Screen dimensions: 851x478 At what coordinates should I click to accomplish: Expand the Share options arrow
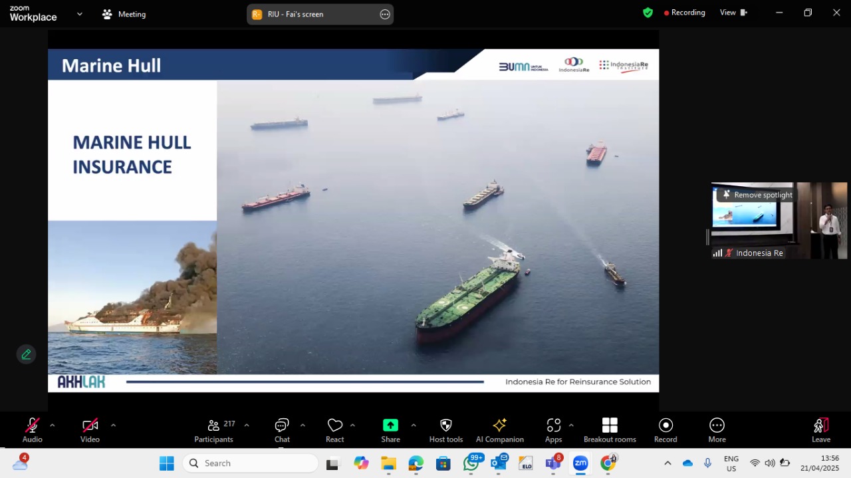(413, 425)
